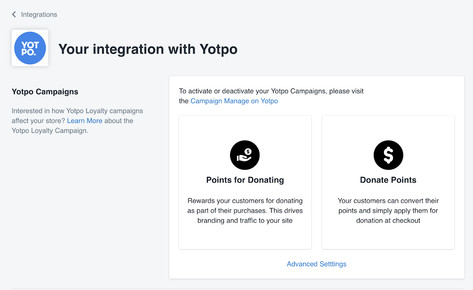Open Campaign Manage on Yotpo link
Screen dimensions: 473x290
point(234,101)
